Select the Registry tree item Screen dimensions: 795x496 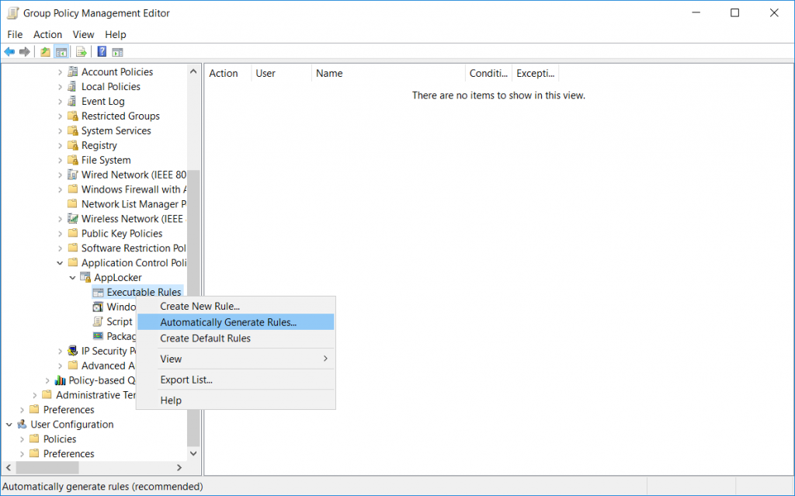(99, 146)
